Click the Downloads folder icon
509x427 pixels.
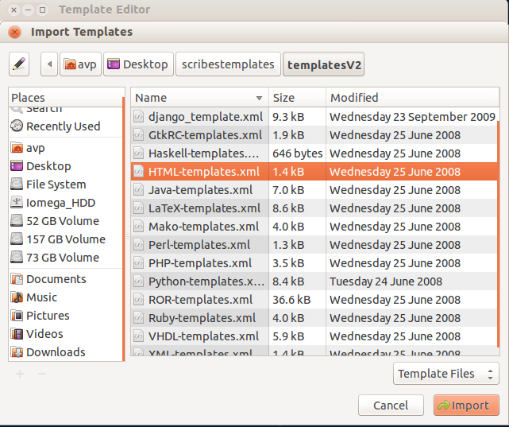17,352
